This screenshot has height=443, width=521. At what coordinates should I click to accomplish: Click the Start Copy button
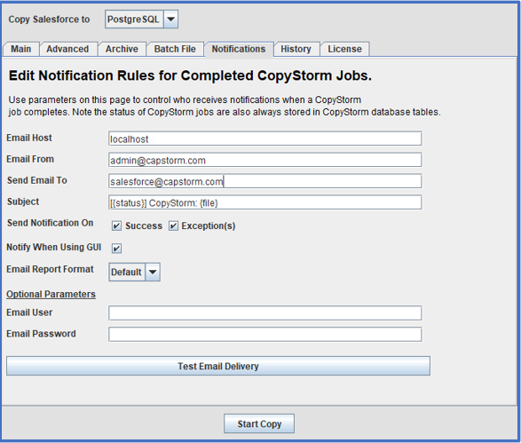[x=259, y=423]
